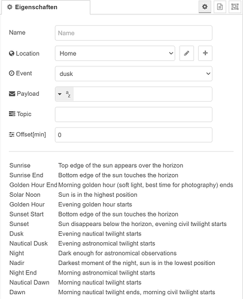This screenshot has height=299, width=243.
Task: Click the Name input field
Action: point(133,33)
